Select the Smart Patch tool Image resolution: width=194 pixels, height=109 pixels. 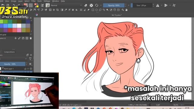pos(73,10)
